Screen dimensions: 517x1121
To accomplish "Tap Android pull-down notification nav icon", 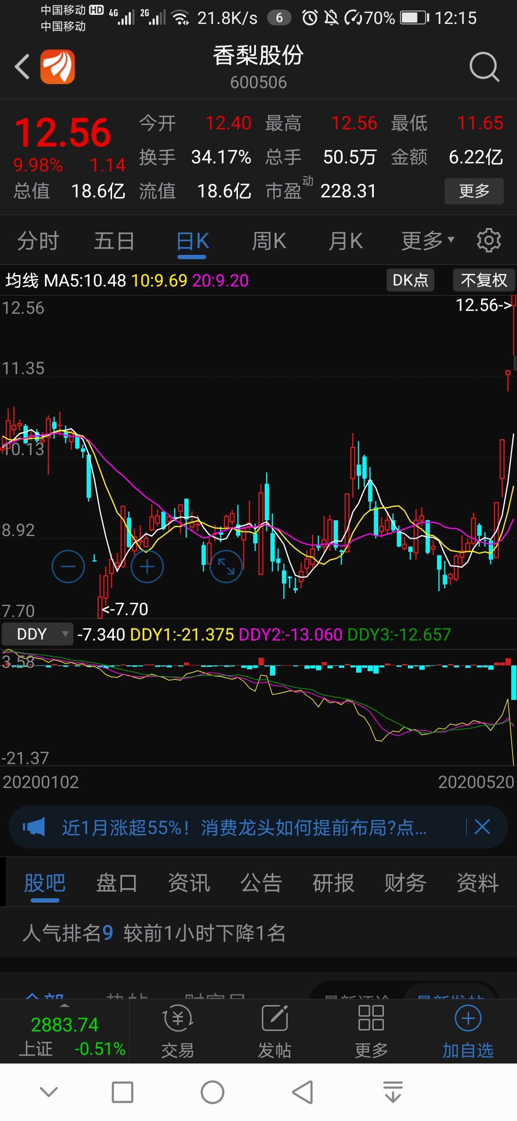I will tap(393, 1092).
